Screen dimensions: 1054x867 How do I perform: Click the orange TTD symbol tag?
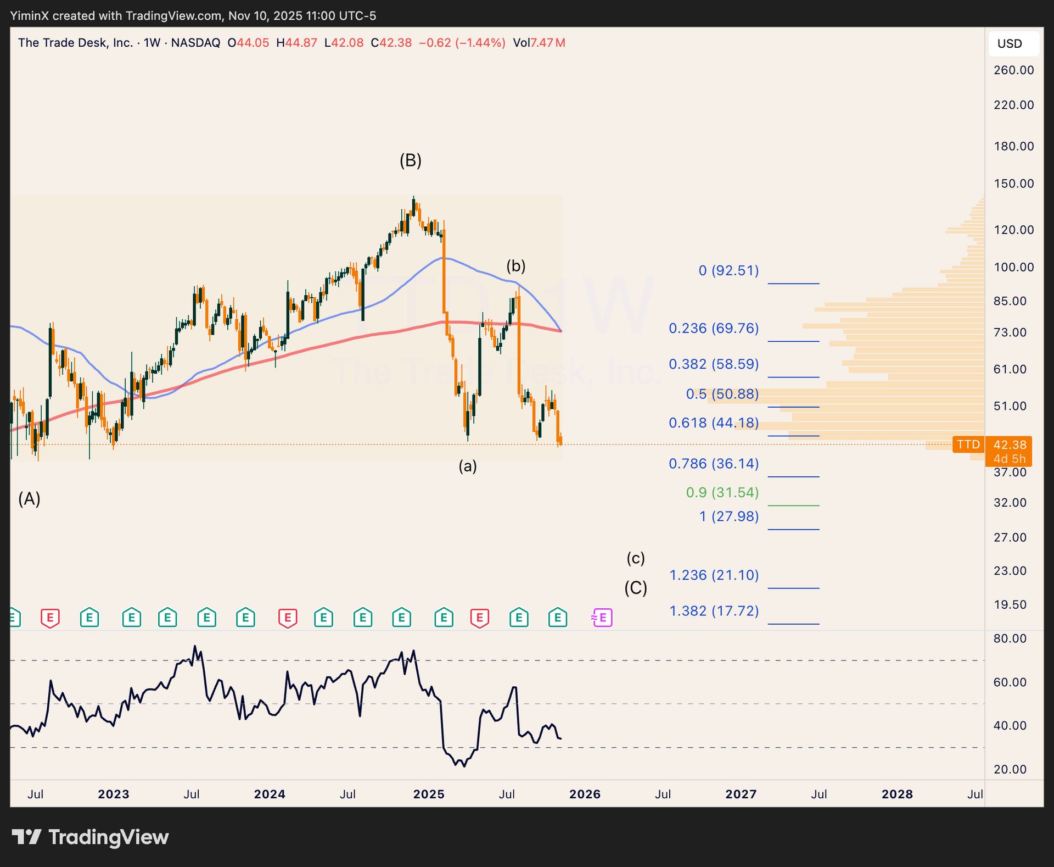pos(968,444)
